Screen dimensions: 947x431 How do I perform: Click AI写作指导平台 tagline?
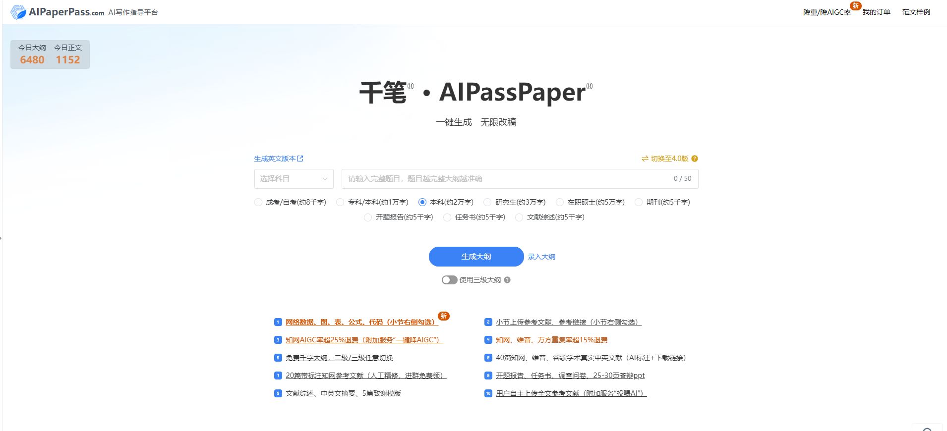(133, 12)
